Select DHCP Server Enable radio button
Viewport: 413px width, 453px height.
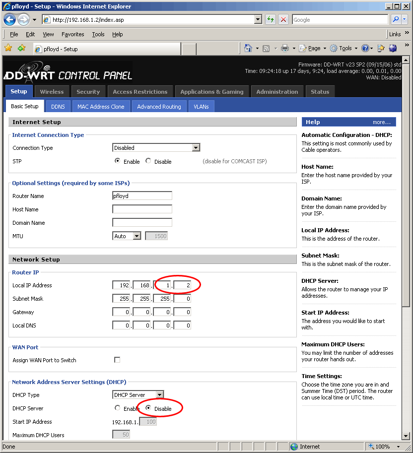click(x=117, y=408)
